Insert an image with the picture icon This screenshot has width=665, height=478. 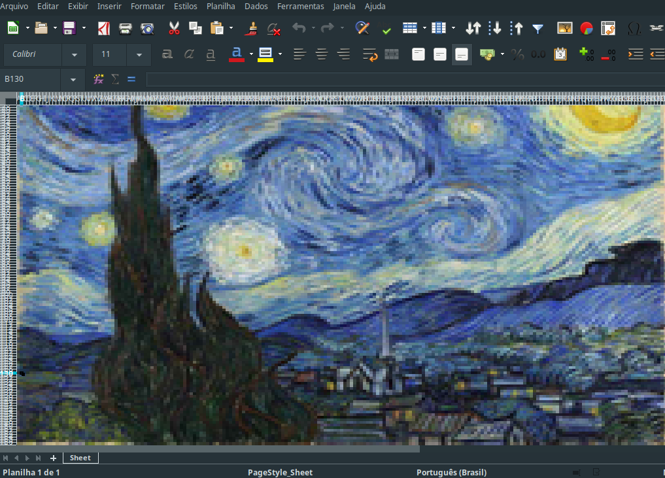click(x=565, y=28)
